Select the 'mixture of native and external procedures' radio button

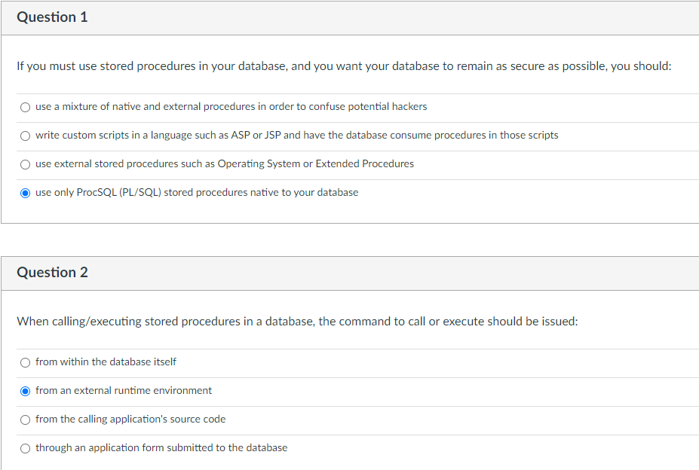coord(26,107)
